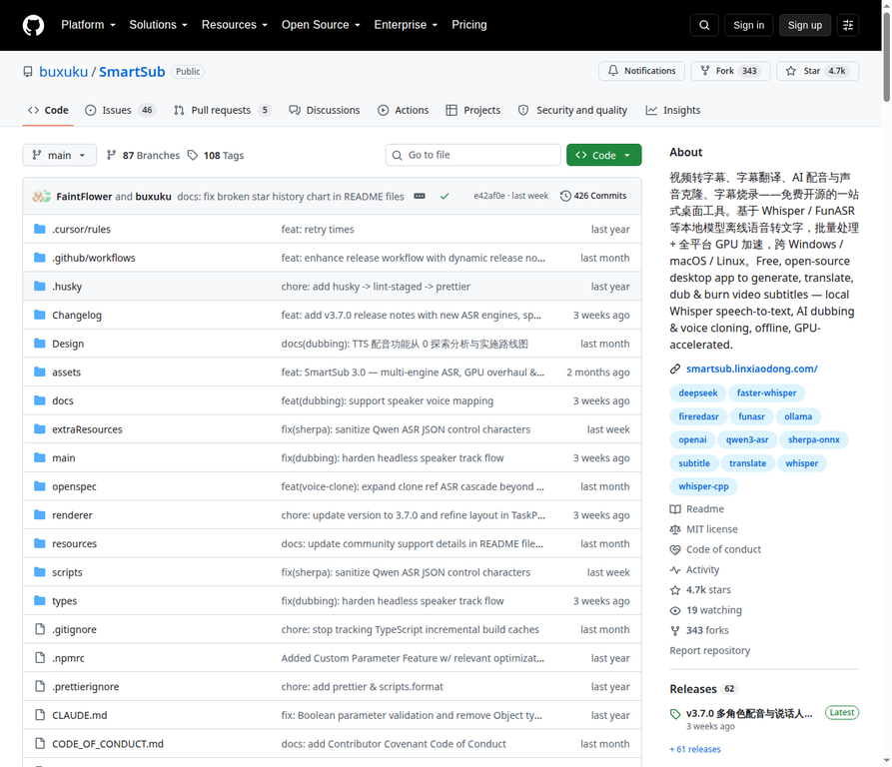This screenshot has width=892, height=767.
Task: Go to the Pricing page
Action: [x=469, y=25]
